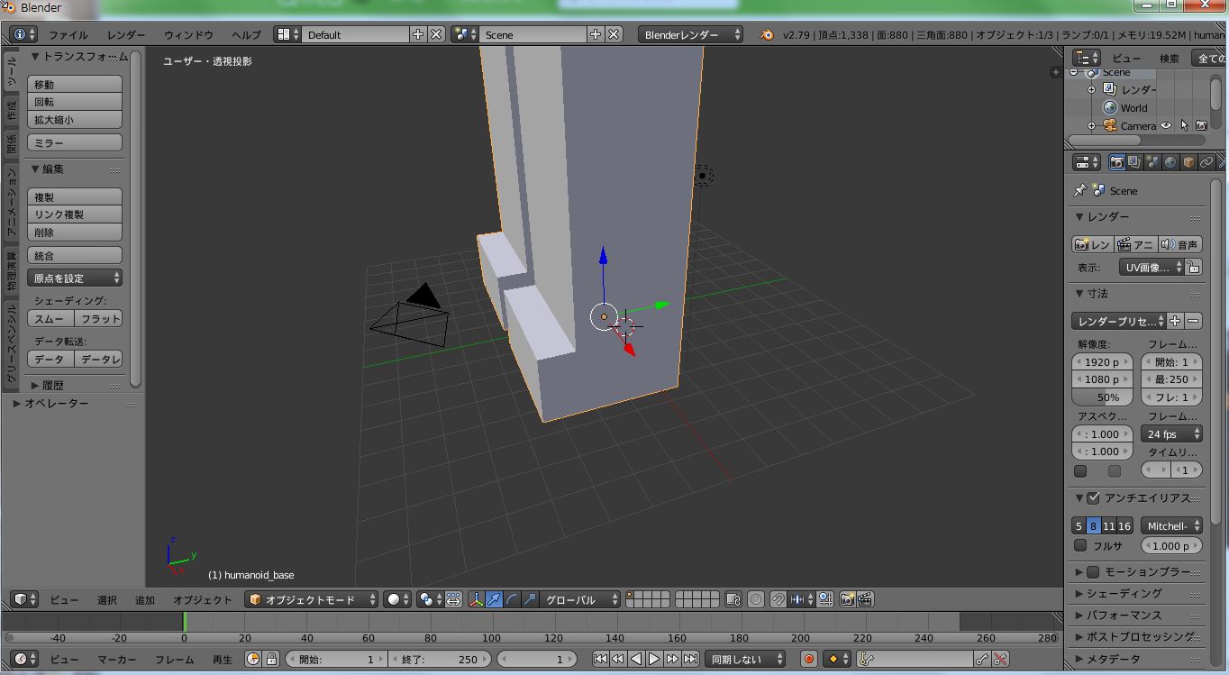This screenshot has width=1229, height=675.
Task: Expand the シェーディング panel
Action: click(x=1124, y=593)
